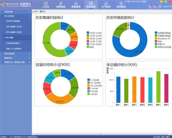The image size is (172, 138).
Task: Click the 打印 print icon
Action: 35,12
